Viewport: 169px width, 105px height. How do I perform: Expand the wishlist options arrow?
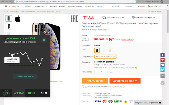point(124,87)
